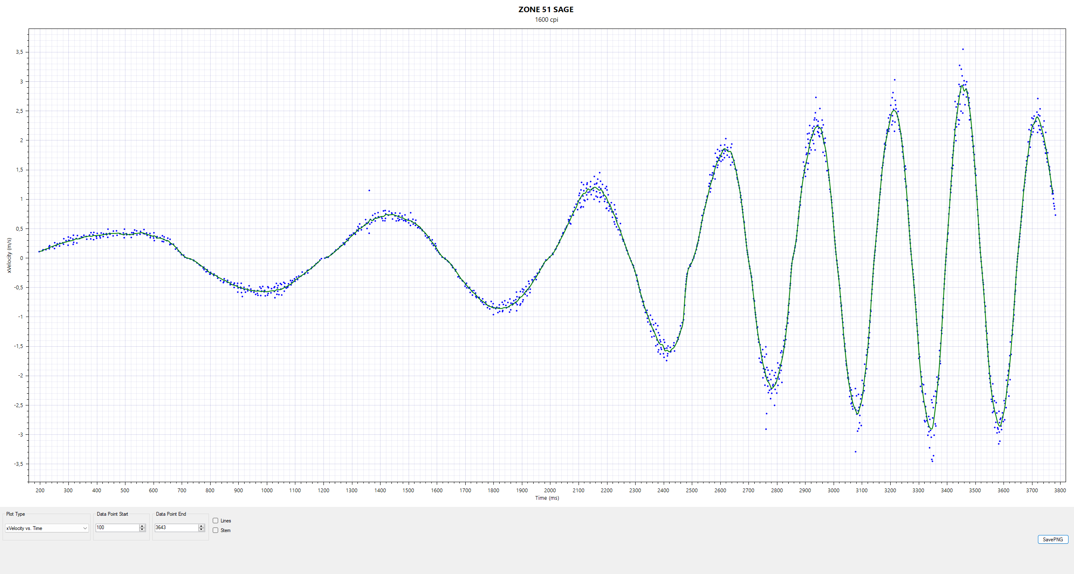The width and height of the screenshot is (1074, 574).
Task: Decrease Data Point End with down arrow
Action: tap(201, 530)
